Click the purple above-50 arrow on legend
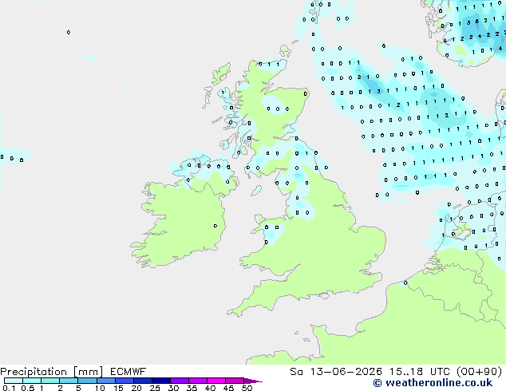The image size is (506, 391). click(253, 381)
